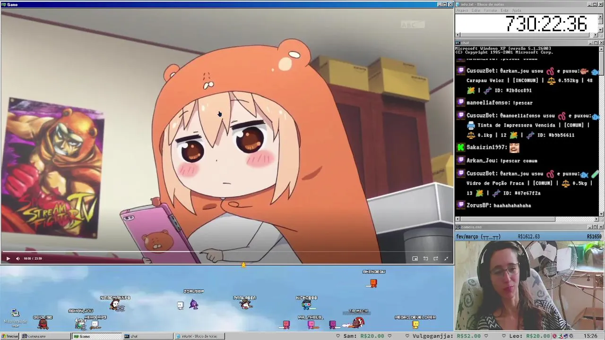Click the HERO_MP3 avatar character
Screen dimensions: 605x340
pyautogui.click(x=95, y=324)
